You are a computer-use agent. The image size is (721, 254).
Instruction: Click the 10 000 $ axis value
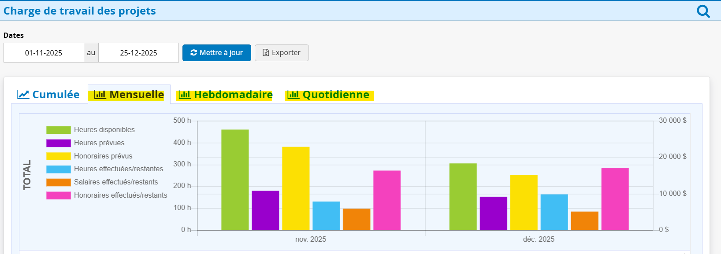(x=673, y=194)
